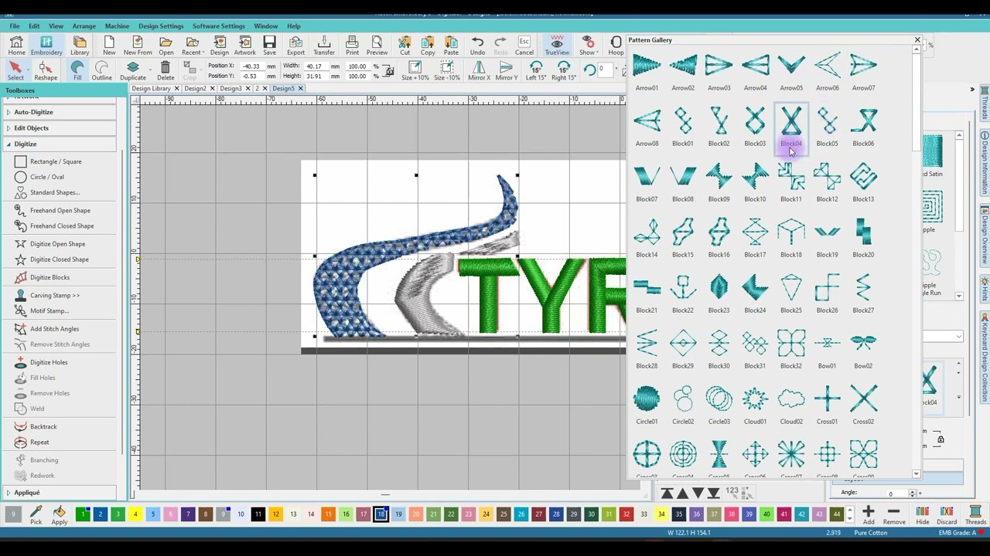Open the Library mode
The height and width of the screenshot is (556, 990).
(x=80, y=46)
